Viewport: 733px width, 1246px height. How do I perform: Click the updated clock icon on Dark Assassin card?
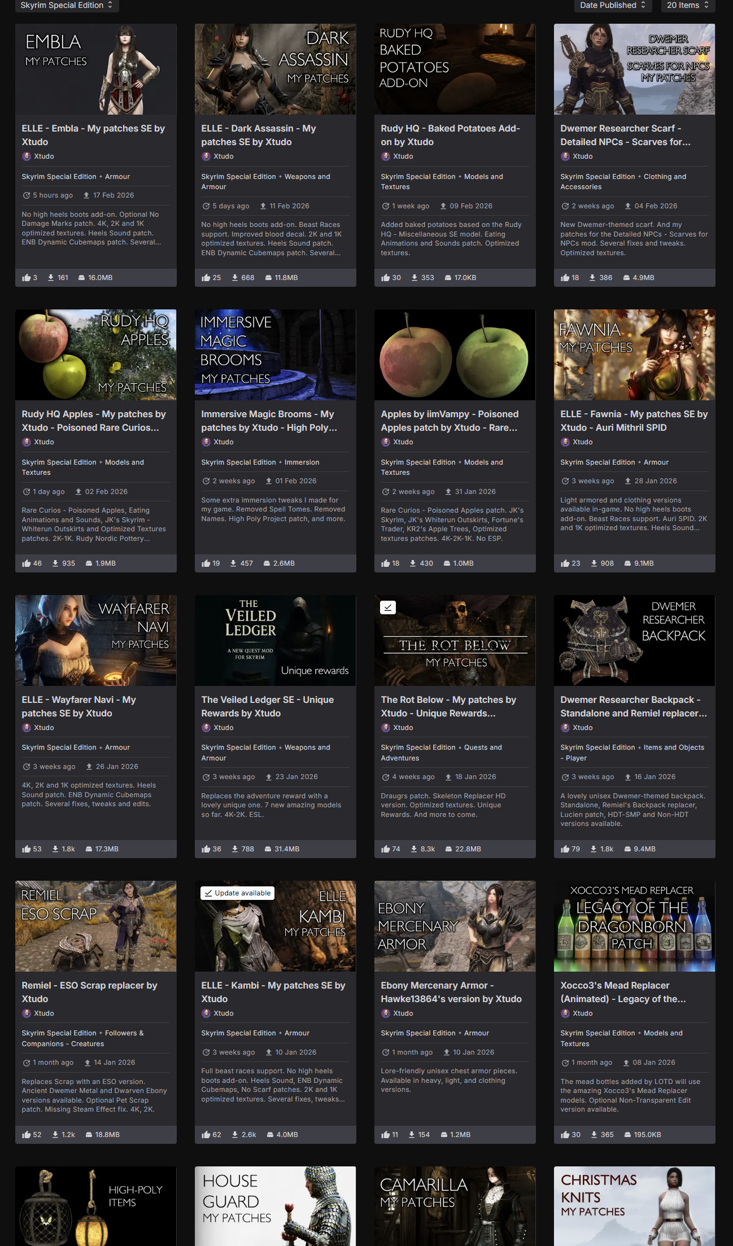[206, 206]
